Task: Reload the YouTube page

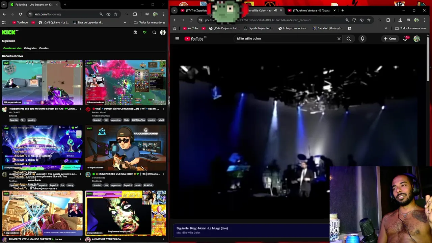Action: [x=191, y=20]
